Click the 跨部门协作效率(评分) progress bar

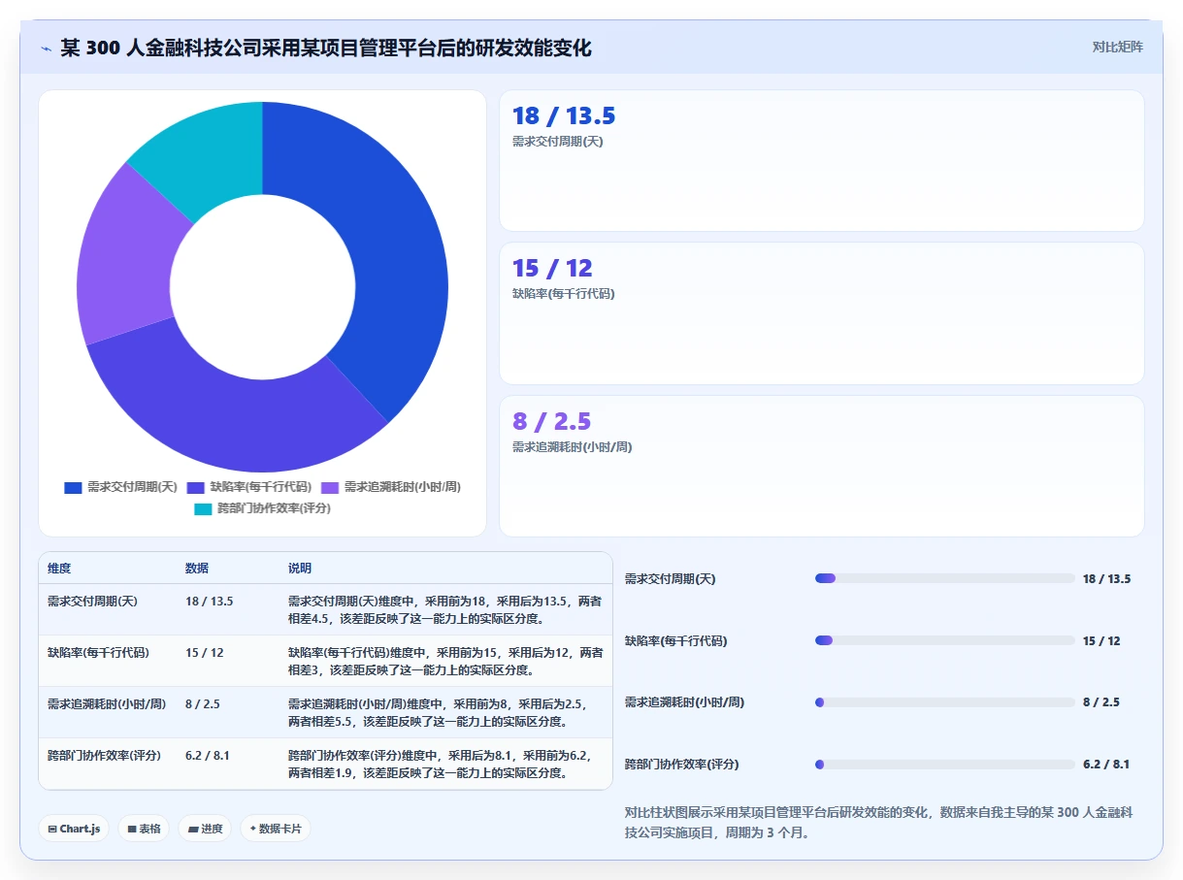click(945, 765)
